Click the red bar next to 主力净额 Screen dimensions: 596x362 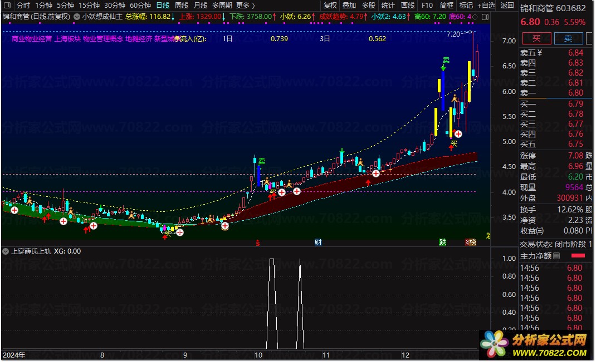pyautogui.click(x=578, y=256)
